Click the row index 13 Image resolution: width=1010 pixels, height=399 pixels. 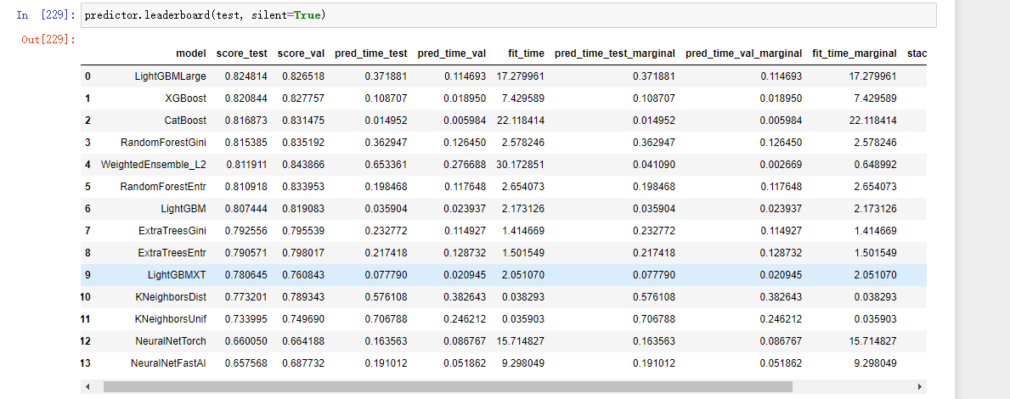click(86, 363)
